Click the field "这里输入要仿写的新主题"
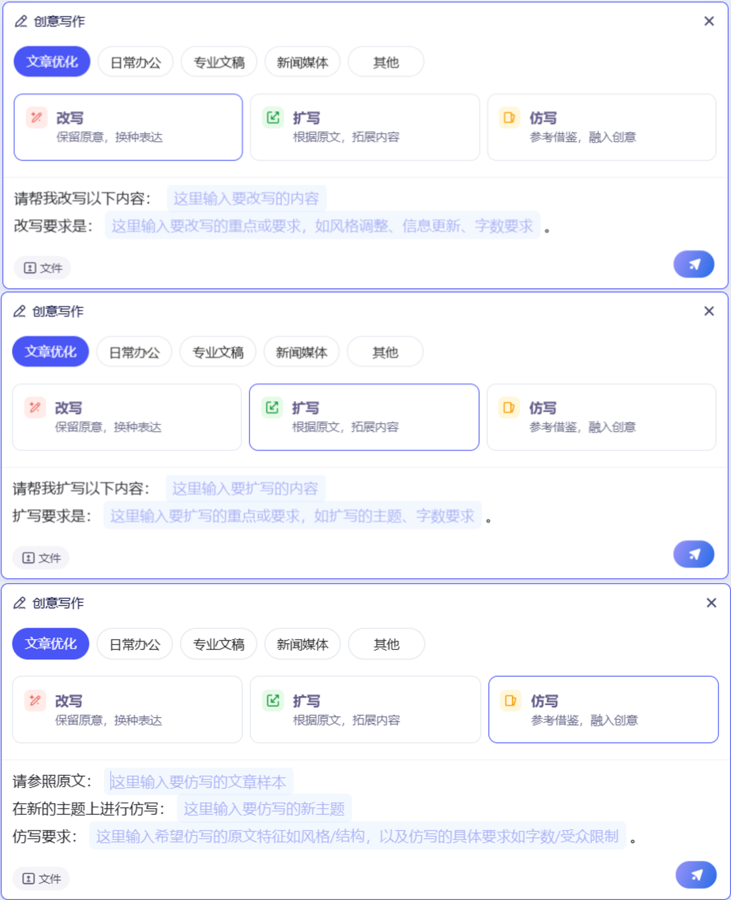 point(264,809)
